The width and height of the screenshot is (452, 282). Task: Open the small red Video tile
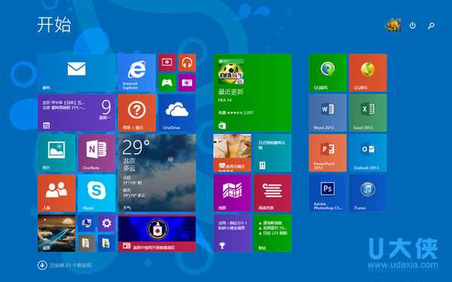point(167,62)
